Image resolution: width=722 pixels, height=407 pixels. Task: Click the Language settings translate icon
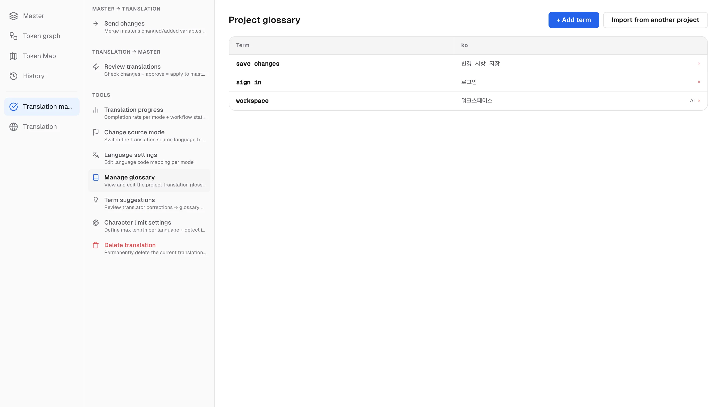click(96, 155)
